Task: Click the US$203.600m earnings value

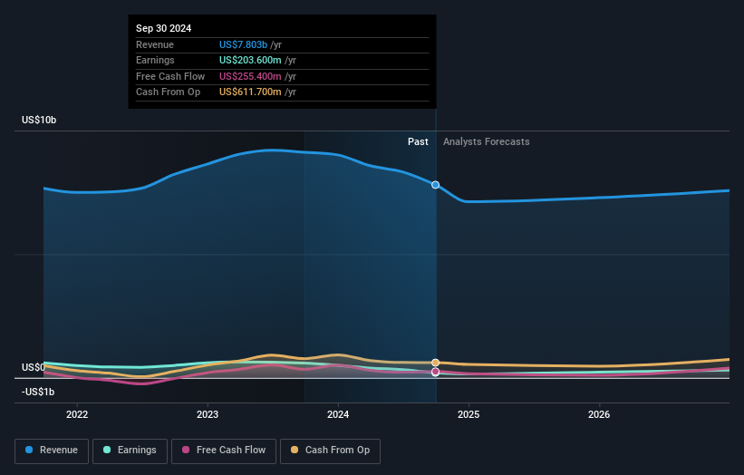Action: coord(250,60)
